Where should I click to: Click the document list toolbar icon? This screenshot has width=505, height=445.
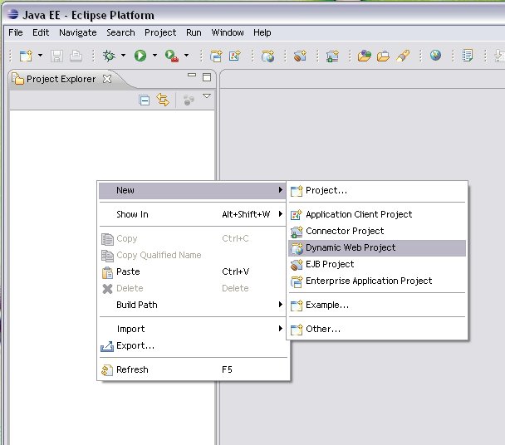(x=467, y=56)
